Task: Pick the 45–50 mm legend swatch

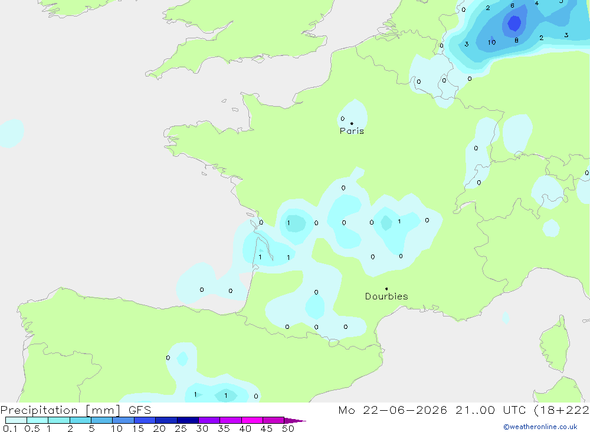Action: [x=274, y=420]
